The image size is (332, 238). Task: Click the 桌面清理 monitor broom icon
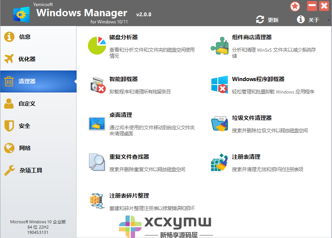(97, 124)
